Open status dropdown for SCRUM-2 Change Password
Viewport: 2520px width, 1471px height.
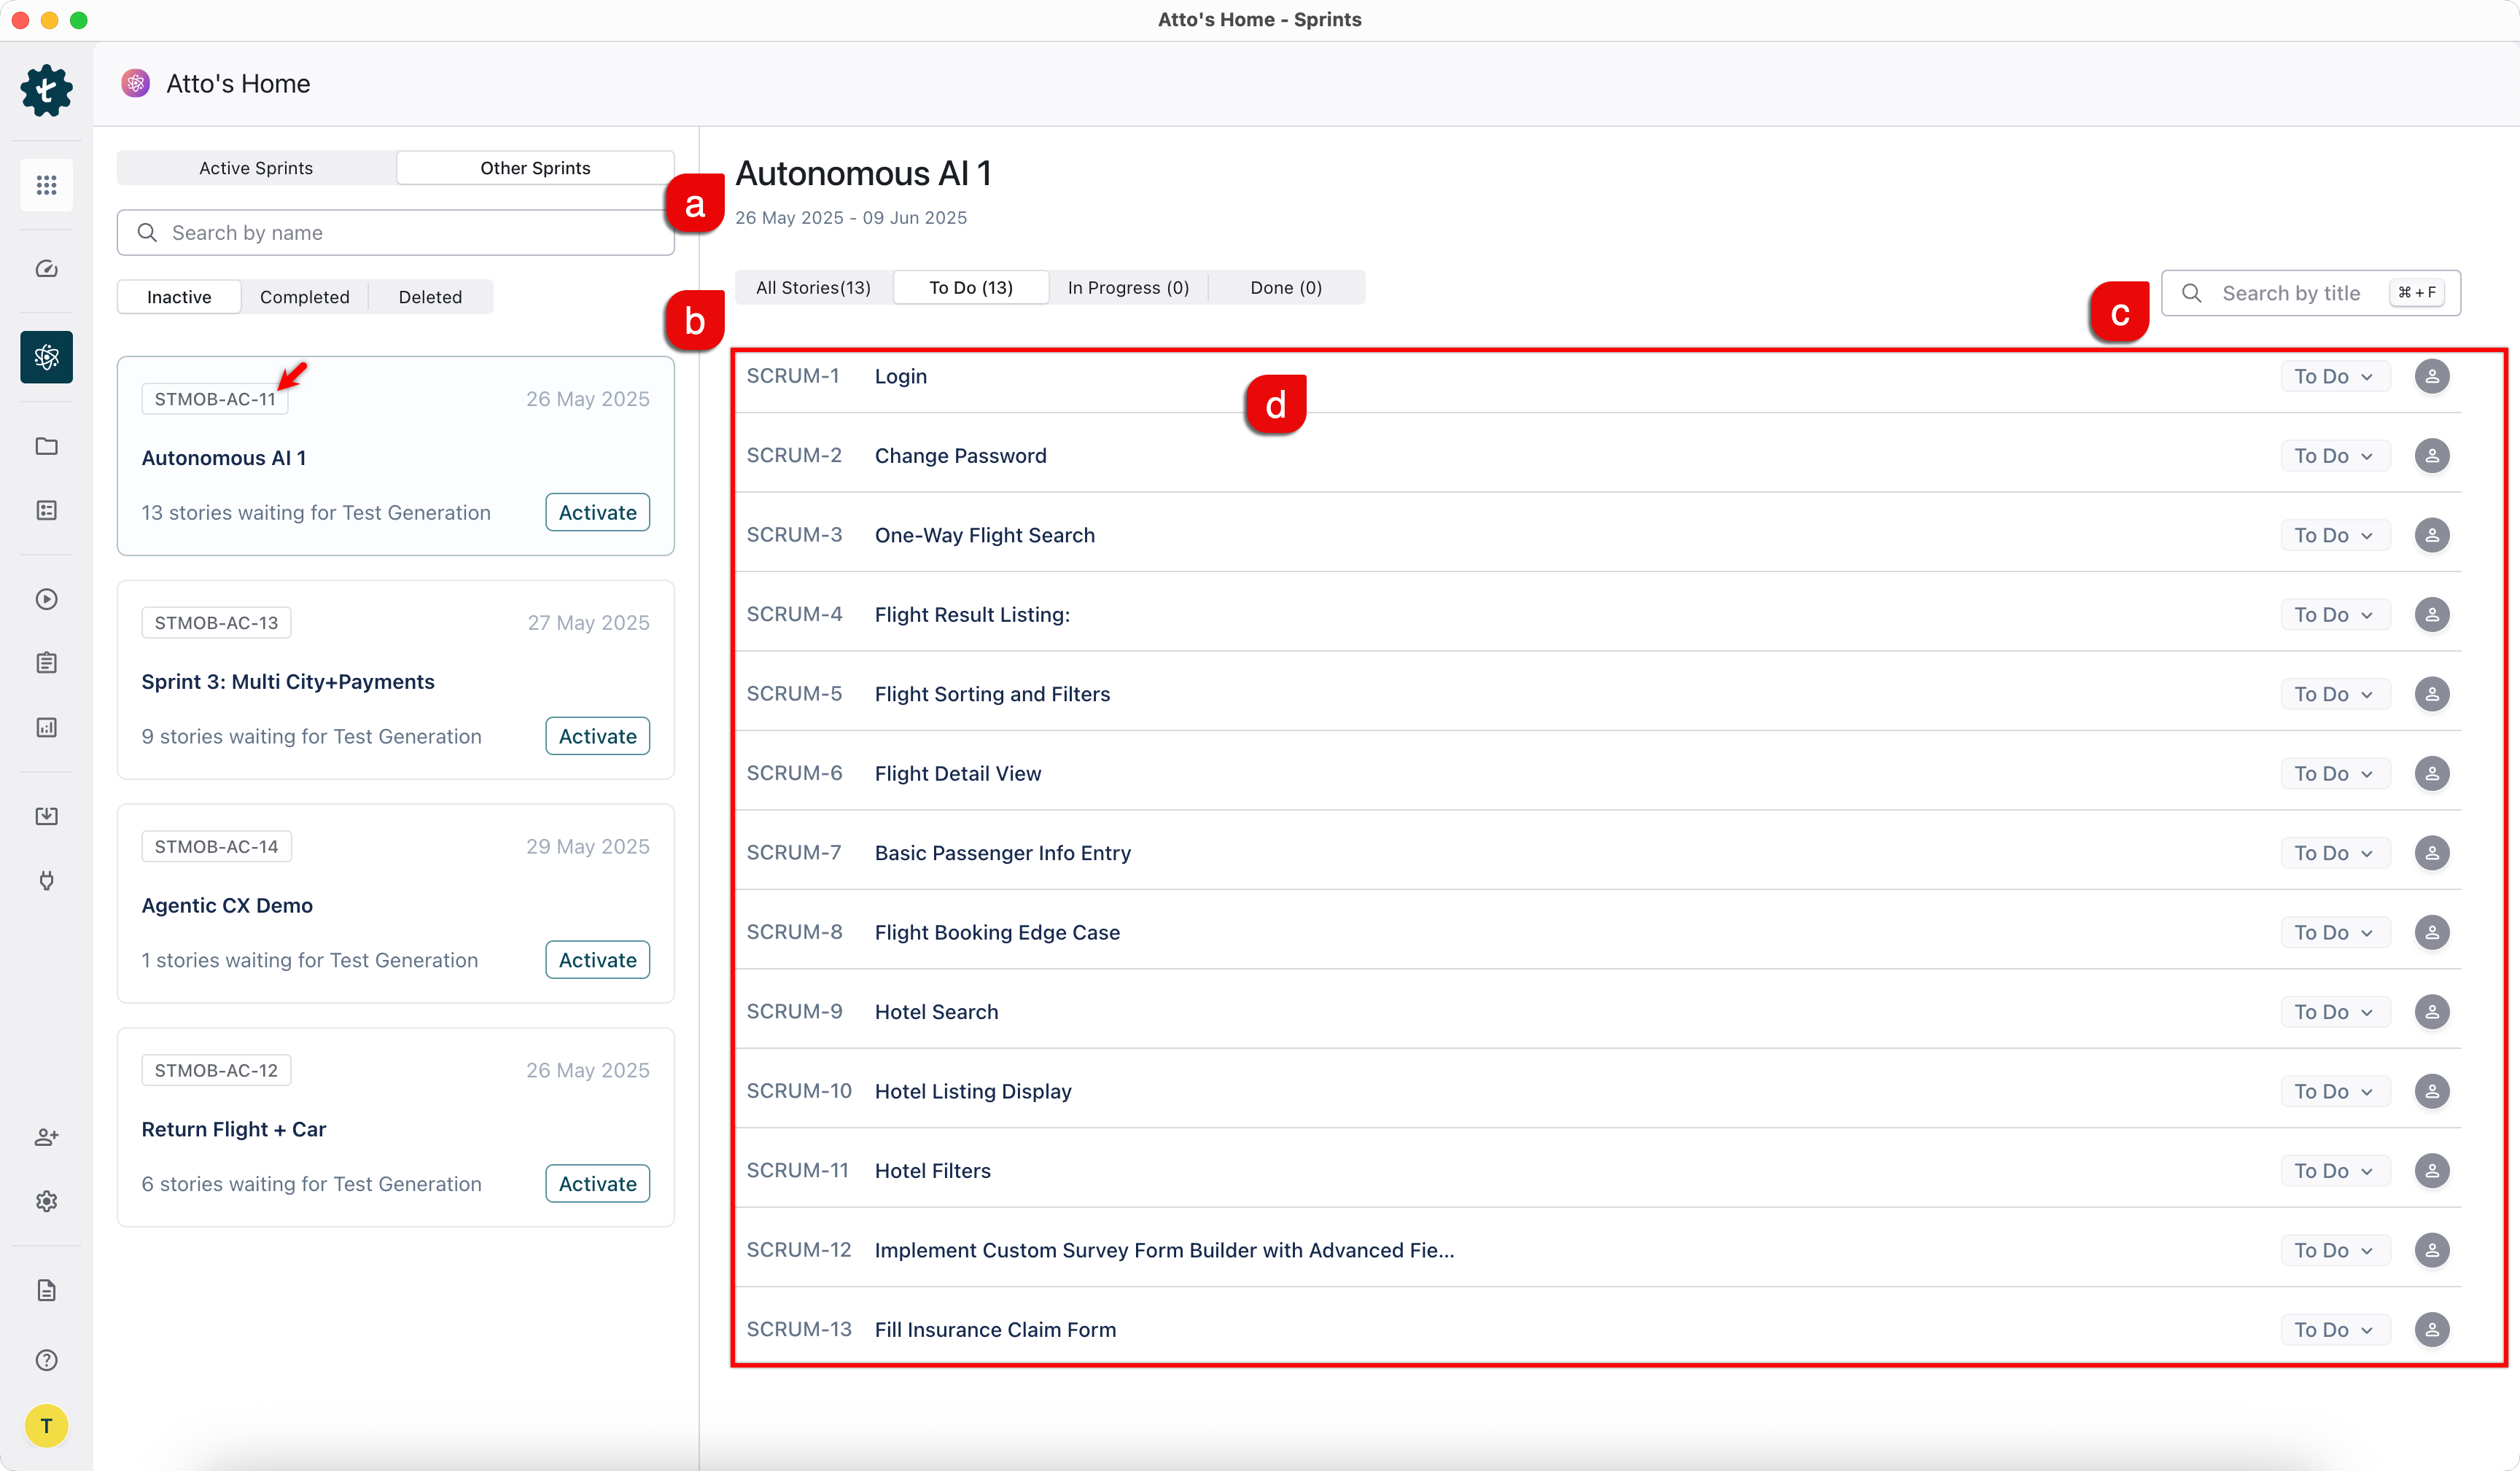[x=2333, y=456]
